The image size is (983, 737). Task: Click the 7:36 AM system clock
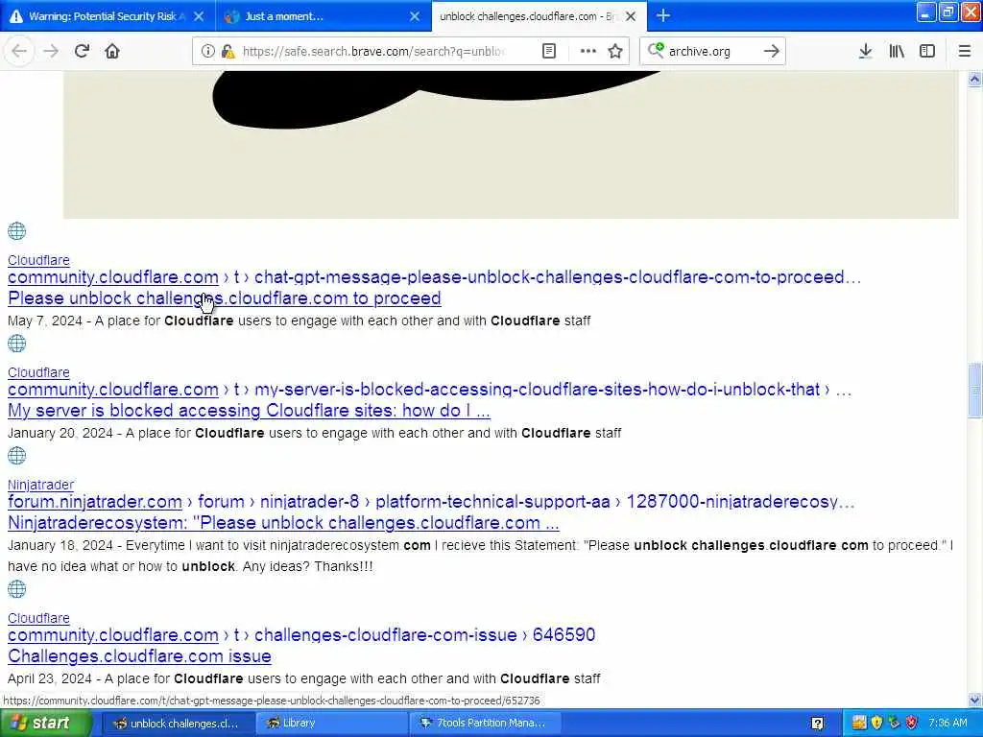pos(947,723)
